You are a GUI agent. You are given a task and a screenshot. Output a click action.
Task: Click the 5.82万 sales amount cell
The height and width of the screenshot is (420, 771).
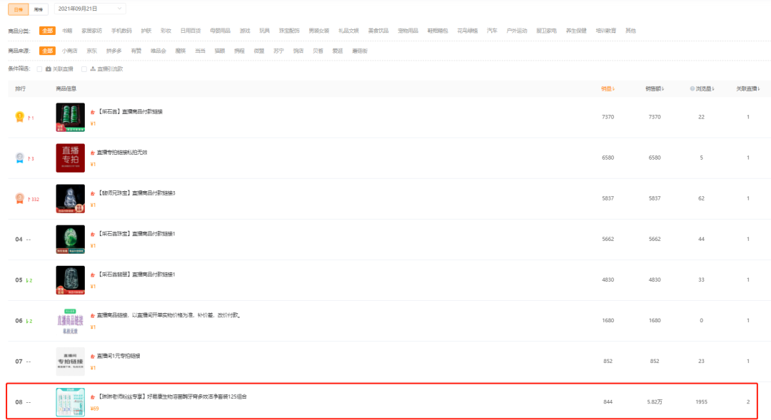655,402
